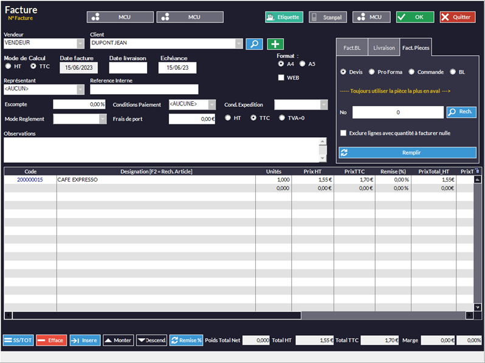
Task: Switch to the Fact.BL tab
Action: point(352,47)
